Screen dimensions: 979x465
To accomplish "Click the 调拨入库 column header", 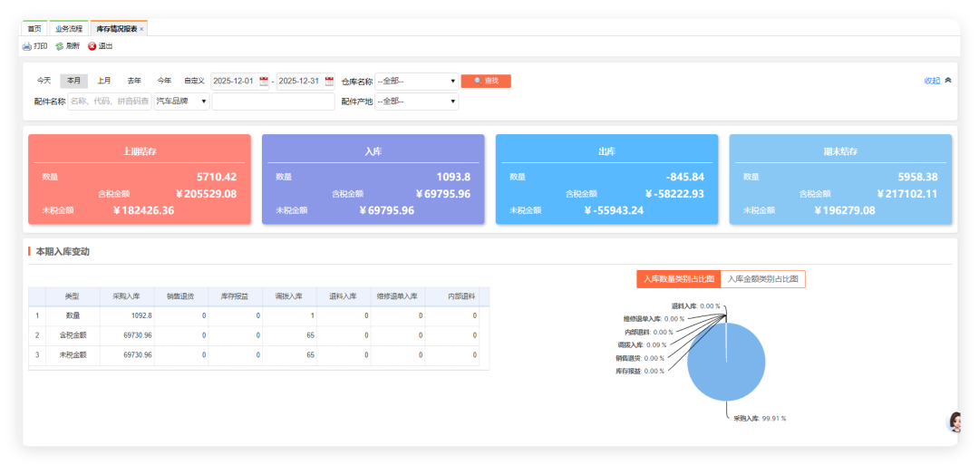I will 290,296.
